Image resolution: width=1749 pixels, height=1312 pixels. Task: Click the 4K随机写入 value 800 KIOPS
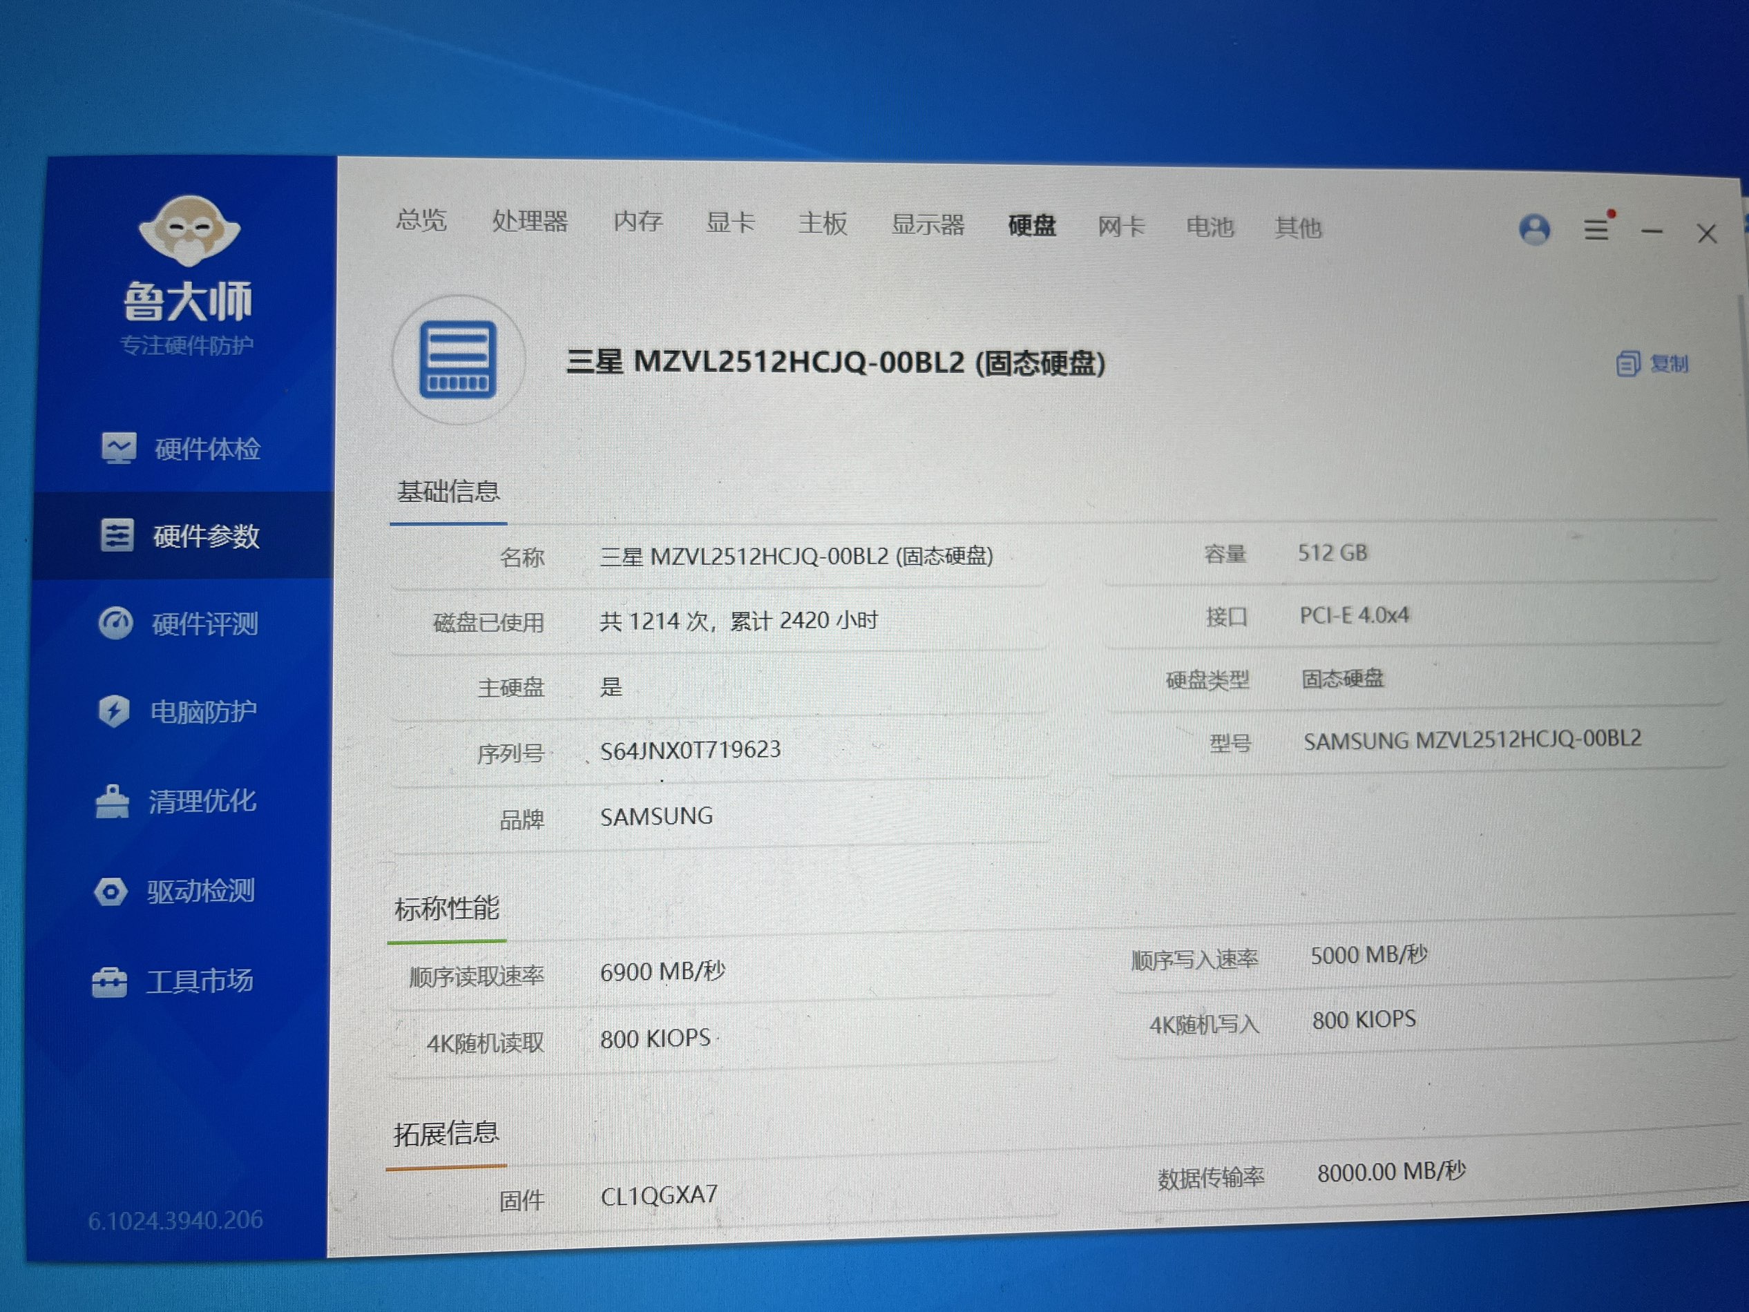(1364, 1021)
